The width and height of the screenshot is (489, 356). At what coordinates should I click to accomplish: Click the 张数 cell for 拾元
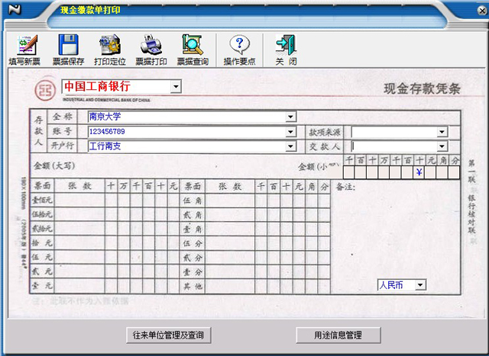(79, 243)
